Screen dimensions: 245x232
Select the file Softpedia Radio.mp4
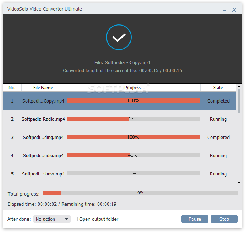[x=43, y=119]
